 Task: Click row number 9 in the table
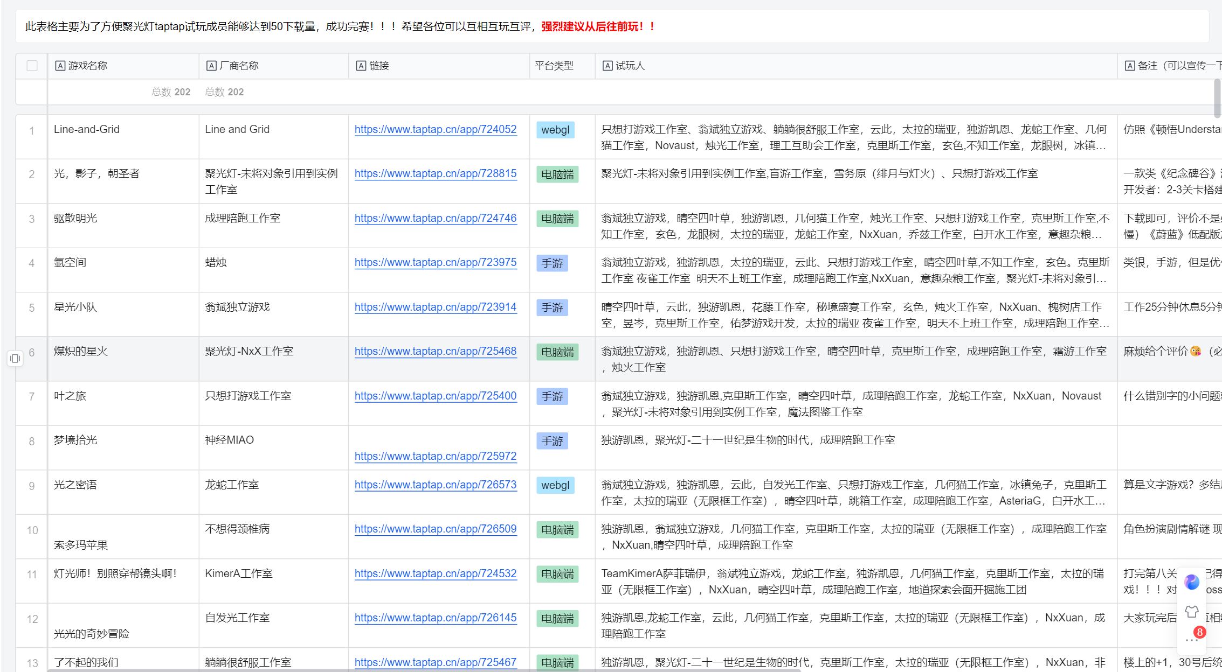pos(32,486)
